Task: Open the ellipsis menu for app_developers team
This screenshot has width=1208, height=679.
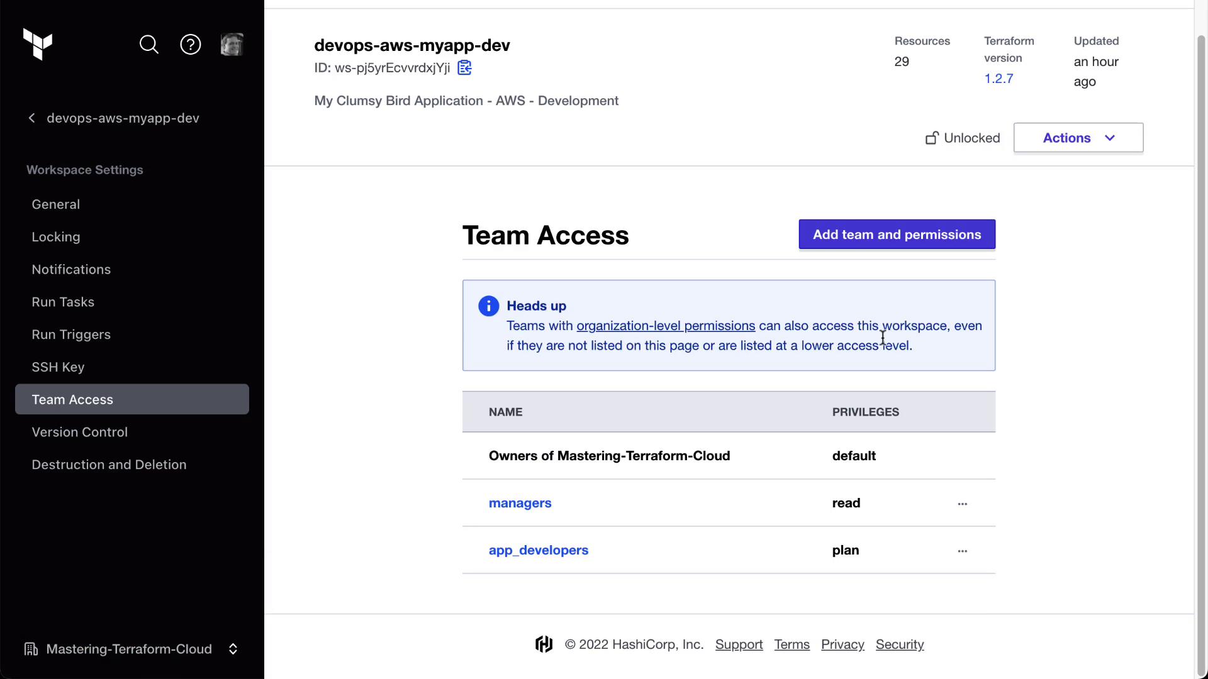Action: (x=962, y=551)
